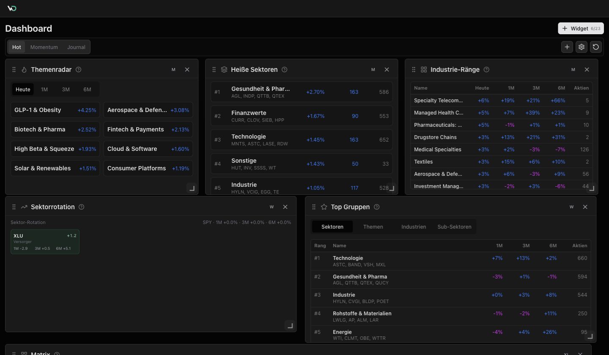Open the Fintech & Payments theme
This screenshot has width=609, height=355.
148,129
